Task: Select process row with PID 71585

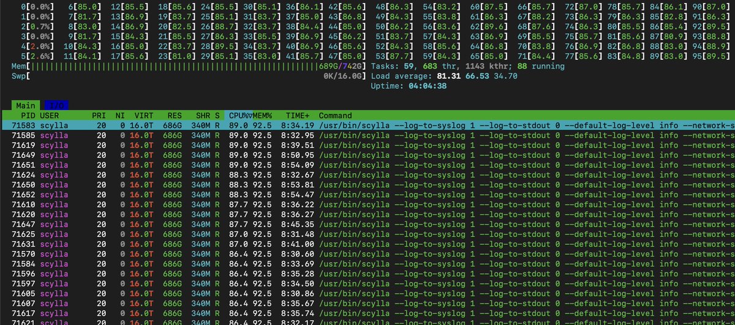Action: (x=367, y=135)
